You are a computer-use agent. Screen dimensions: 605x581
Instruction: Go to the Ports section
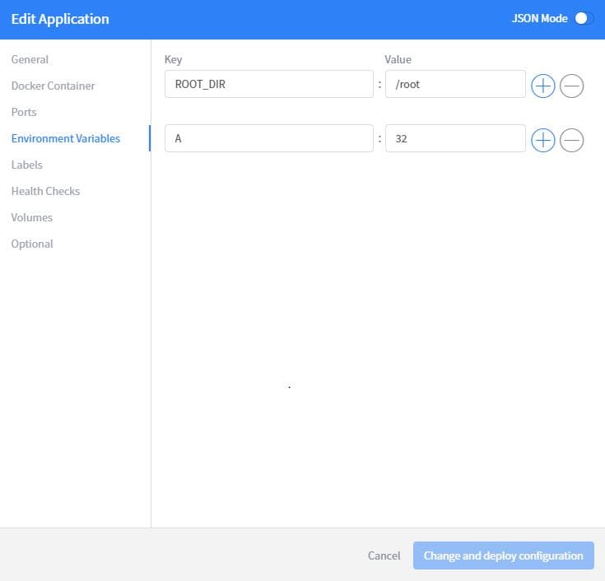coord(24,112)
